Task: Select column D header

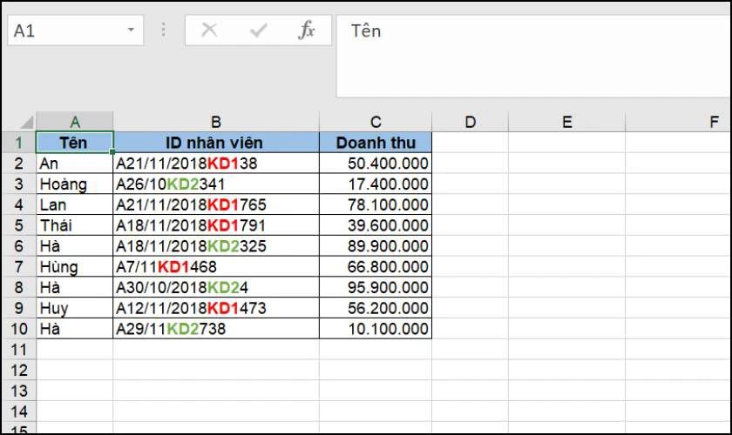Action: point(470,122)
